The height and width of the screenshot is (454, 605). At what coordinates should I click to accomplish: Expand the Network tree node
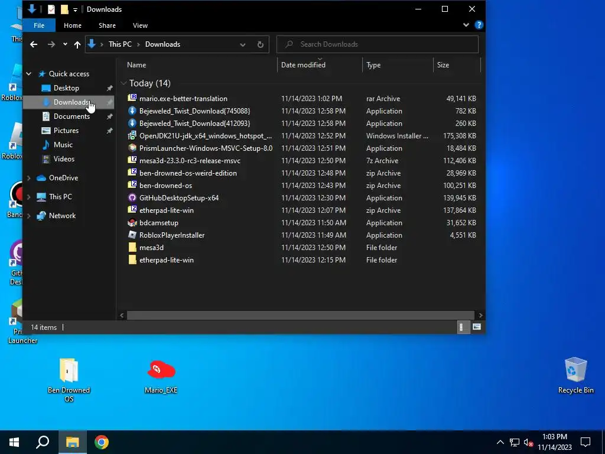(x=28, y=215)
